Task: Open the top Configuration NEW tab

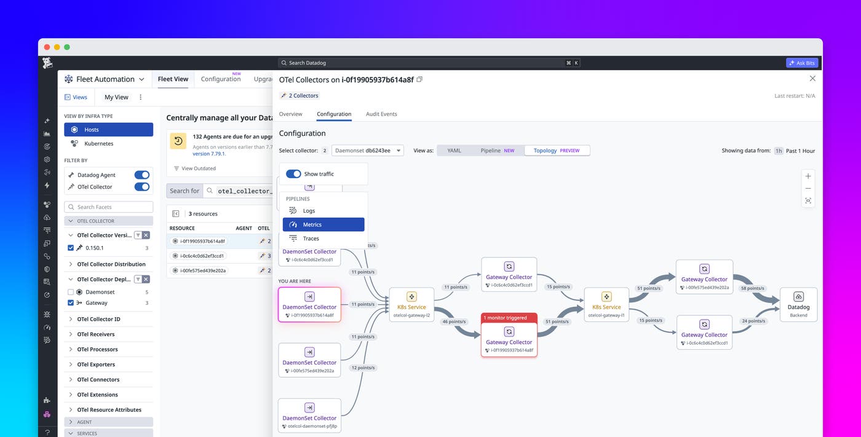Action: point(221,79)
